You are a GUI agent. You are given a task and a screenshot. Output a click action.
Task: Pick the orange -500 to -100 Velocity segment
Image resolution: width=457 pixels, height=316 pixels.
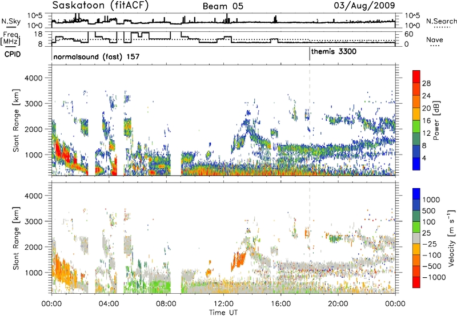[416, 261]
